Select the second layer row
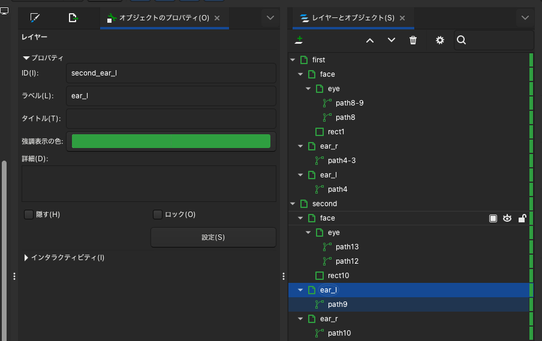 pyautogui.click(x=408, y=204)
